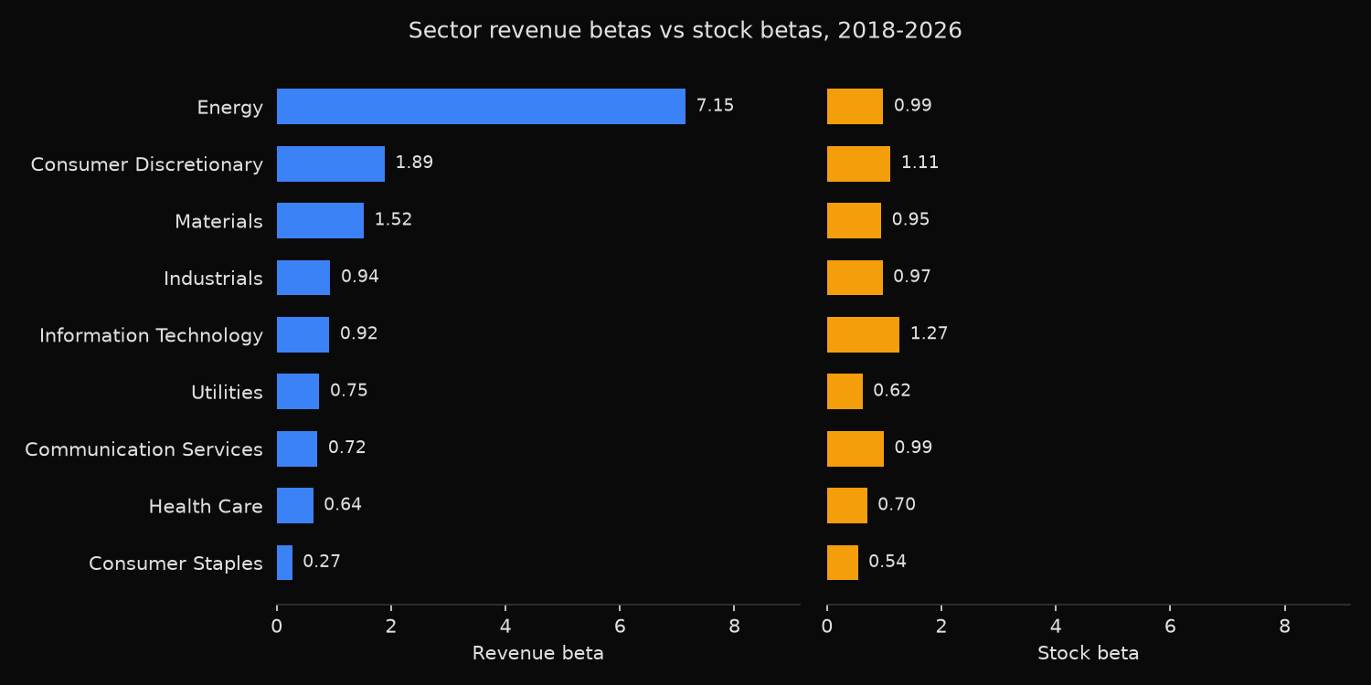Click the 0.92 value label

click(x=359, y=334)
